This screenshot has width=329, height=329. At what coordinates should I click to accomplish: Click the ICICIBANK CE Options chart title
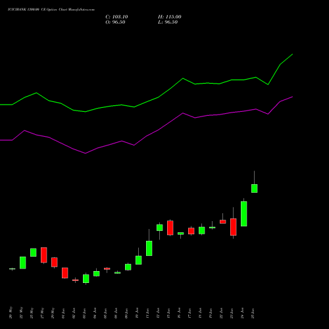51,10
